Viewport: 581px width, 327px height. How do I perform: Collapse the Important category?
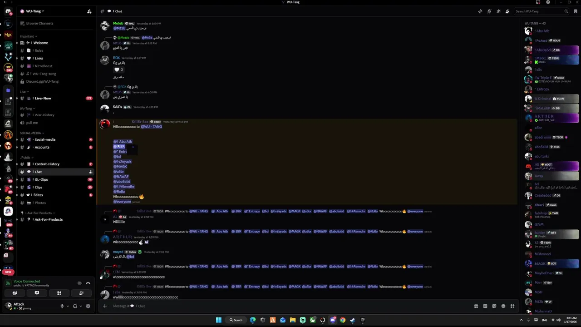point(28,36)
